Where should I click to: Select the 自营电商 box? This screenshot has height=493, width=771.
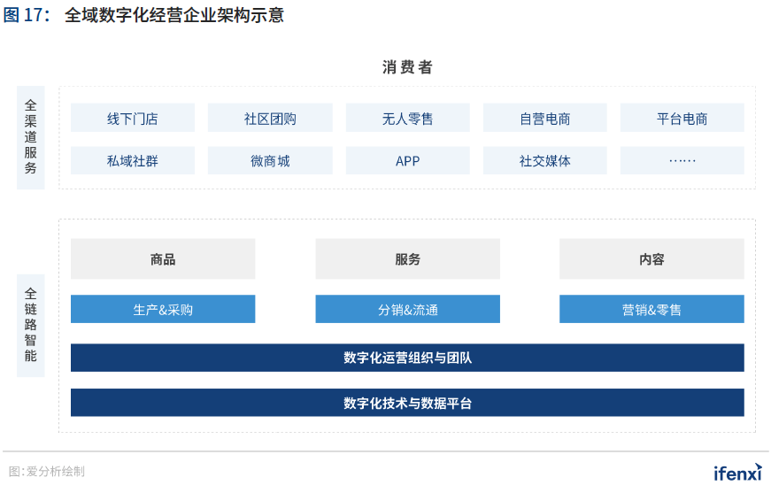(544, 119)
